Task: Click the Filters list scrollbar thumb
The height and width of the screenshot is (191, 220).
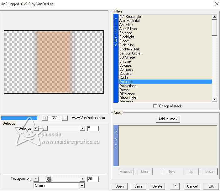Action: pos(214,28)
